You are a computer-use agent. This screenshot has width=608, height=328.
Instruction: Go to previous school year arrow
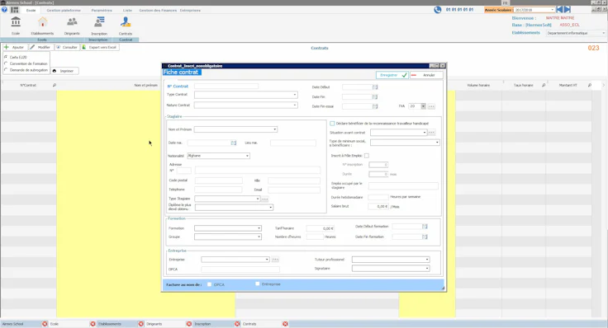click(559, 10)
